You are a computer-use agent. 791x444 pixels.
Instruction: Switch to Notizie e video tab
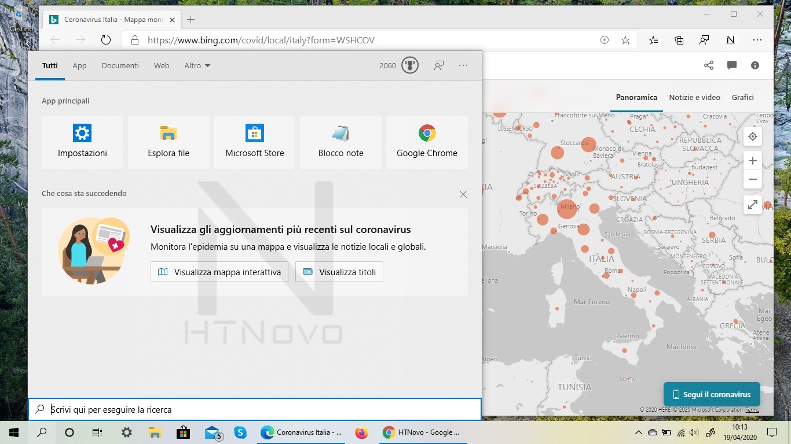[x=694, y=97]
